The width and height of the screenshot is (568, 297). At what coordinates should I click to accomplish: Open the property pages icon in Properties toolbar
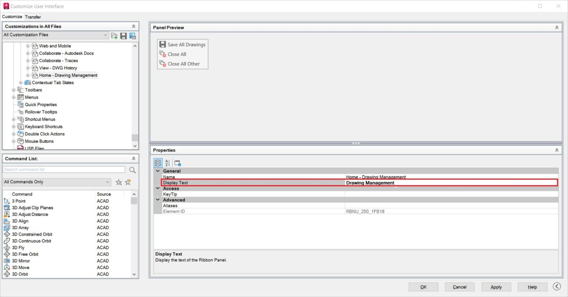[177, 163]
